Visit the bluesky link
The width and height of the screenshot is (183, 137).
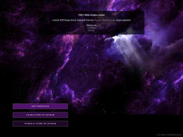click(x=91, y=30)
